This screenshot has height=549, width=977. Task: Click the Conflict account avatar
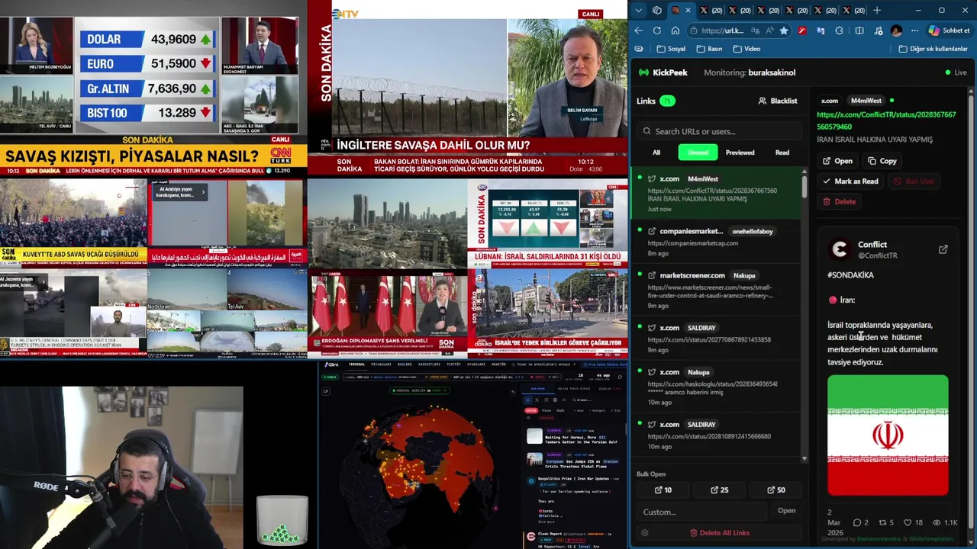(840, 249)
